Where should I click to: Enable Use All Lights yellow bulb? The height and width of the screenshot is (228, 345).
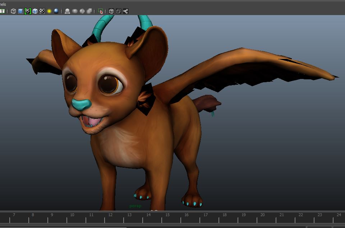pyautogui.click(x=49, y=11)
